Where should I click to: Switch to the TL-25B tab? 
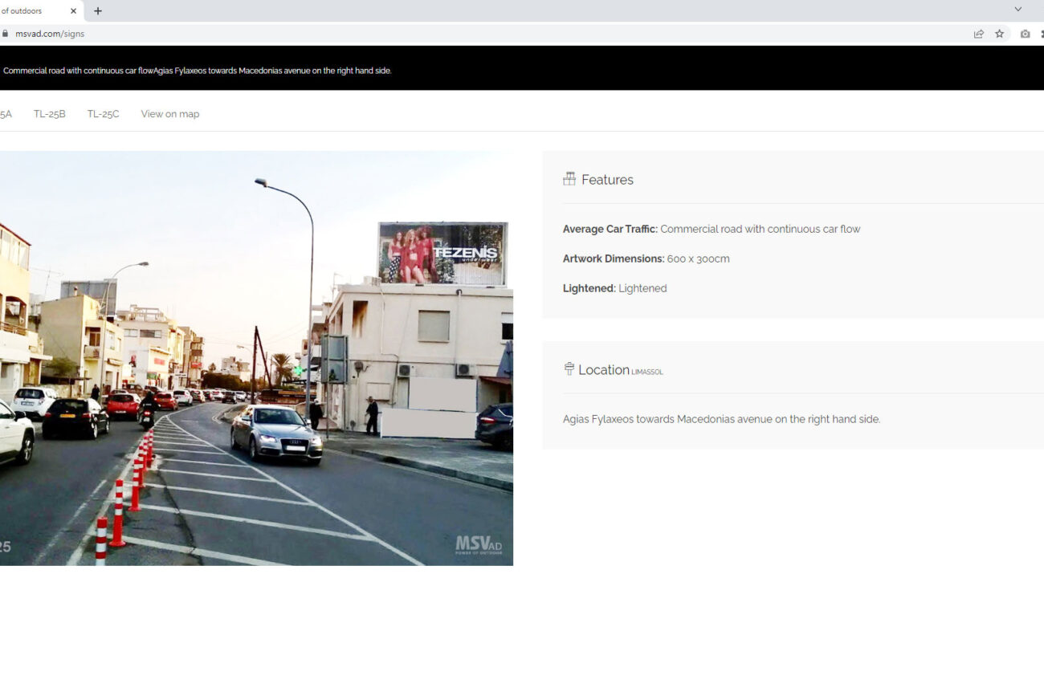point(50,114)
